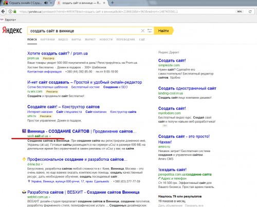Click the amiro.ru green URL
The height and width of the screenshot is (207, 257).
pyautogui.click(x=164, y=147)
